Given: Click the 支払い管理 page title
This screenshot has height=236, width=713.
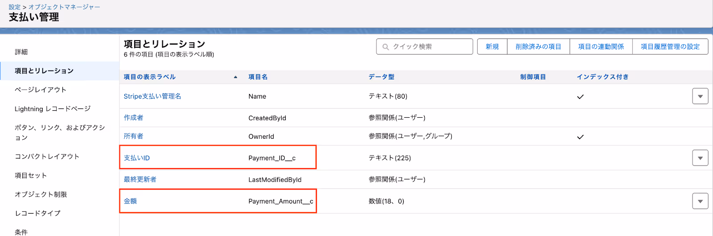Looking at the screenshot, I should [34, 17].
